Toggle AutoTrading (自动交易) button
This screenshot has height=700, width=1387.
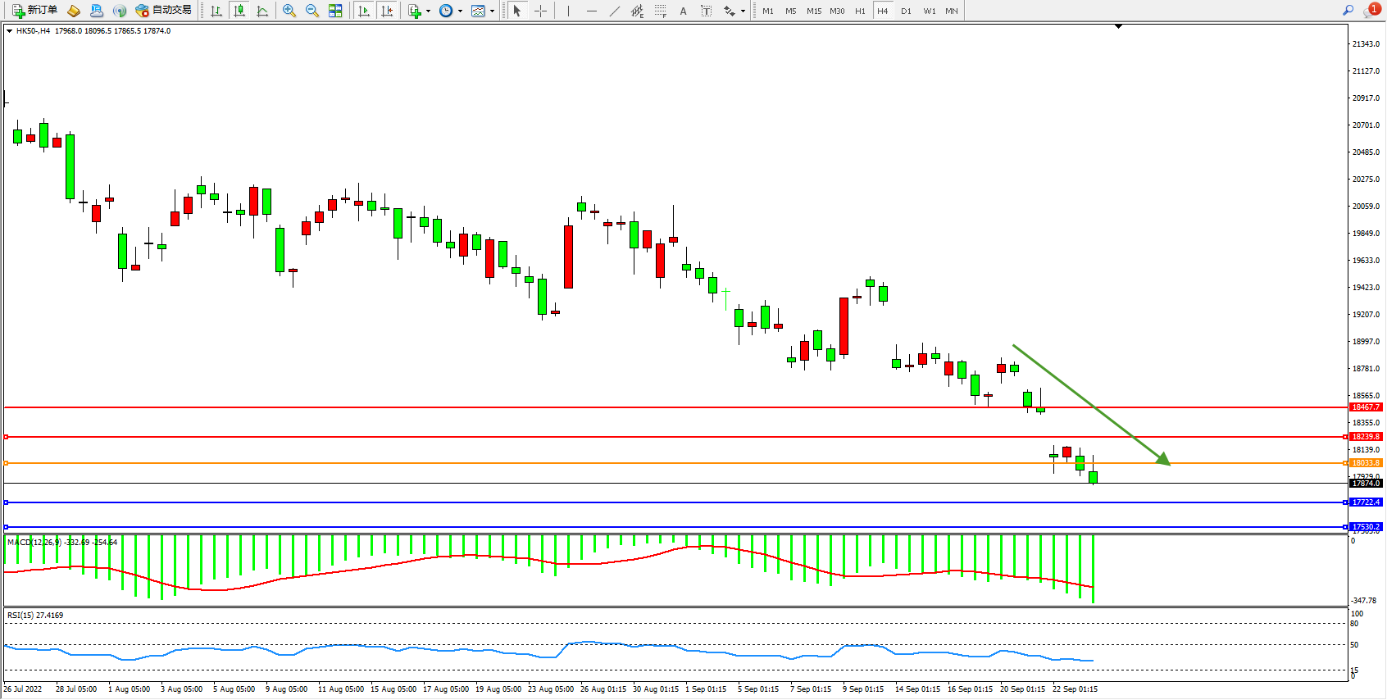click(164, 11)
